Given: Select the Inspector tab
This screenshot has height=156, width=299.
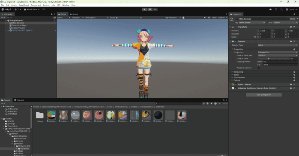Looking at the screenshot, I should pyautogui.click(x=236, y=14).
